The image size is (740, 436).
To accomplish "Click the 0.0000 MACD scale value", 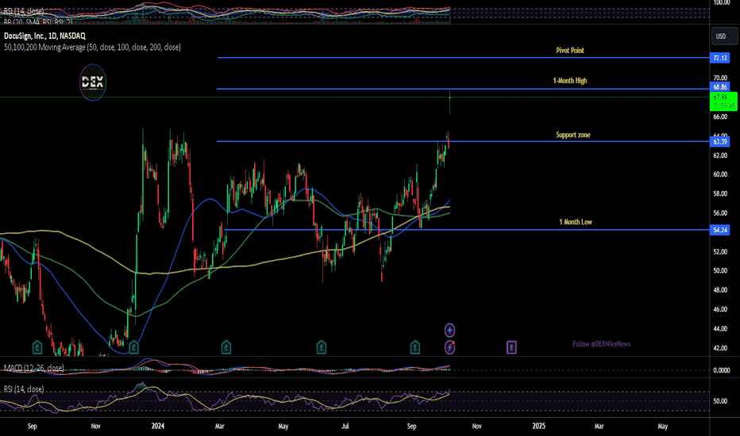I will [x=722, y=370].
